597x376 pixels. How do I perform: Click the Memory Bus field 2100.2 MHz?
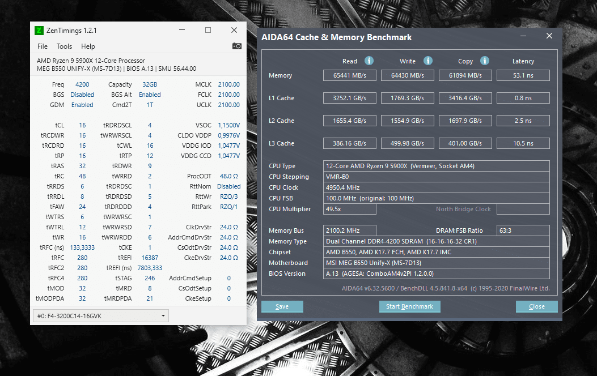pos(349,230)
